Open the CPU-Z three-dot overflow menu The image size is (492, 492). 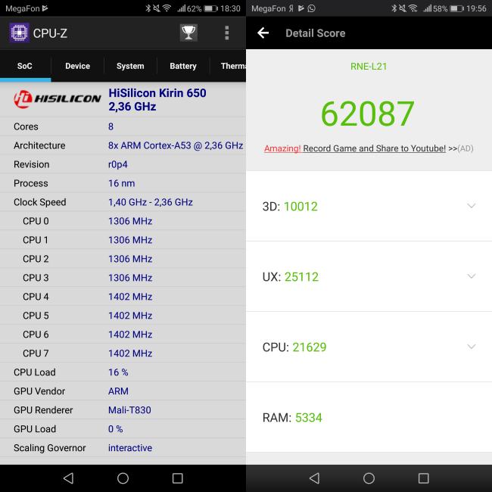[227, 33]
